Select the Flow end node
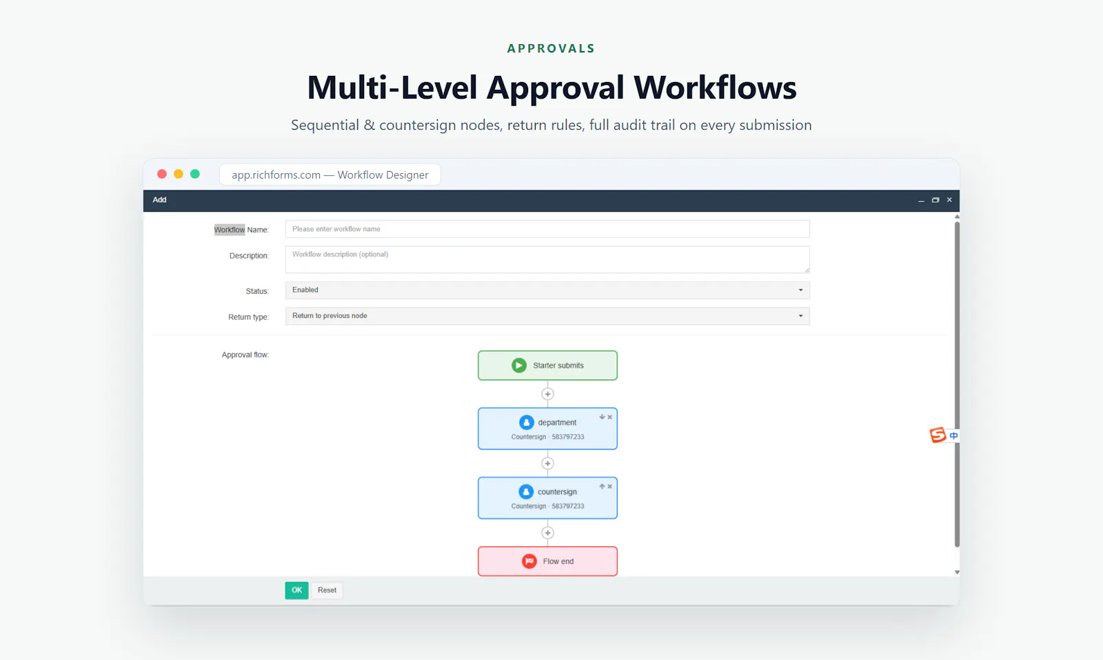 [x=547, y=561]
